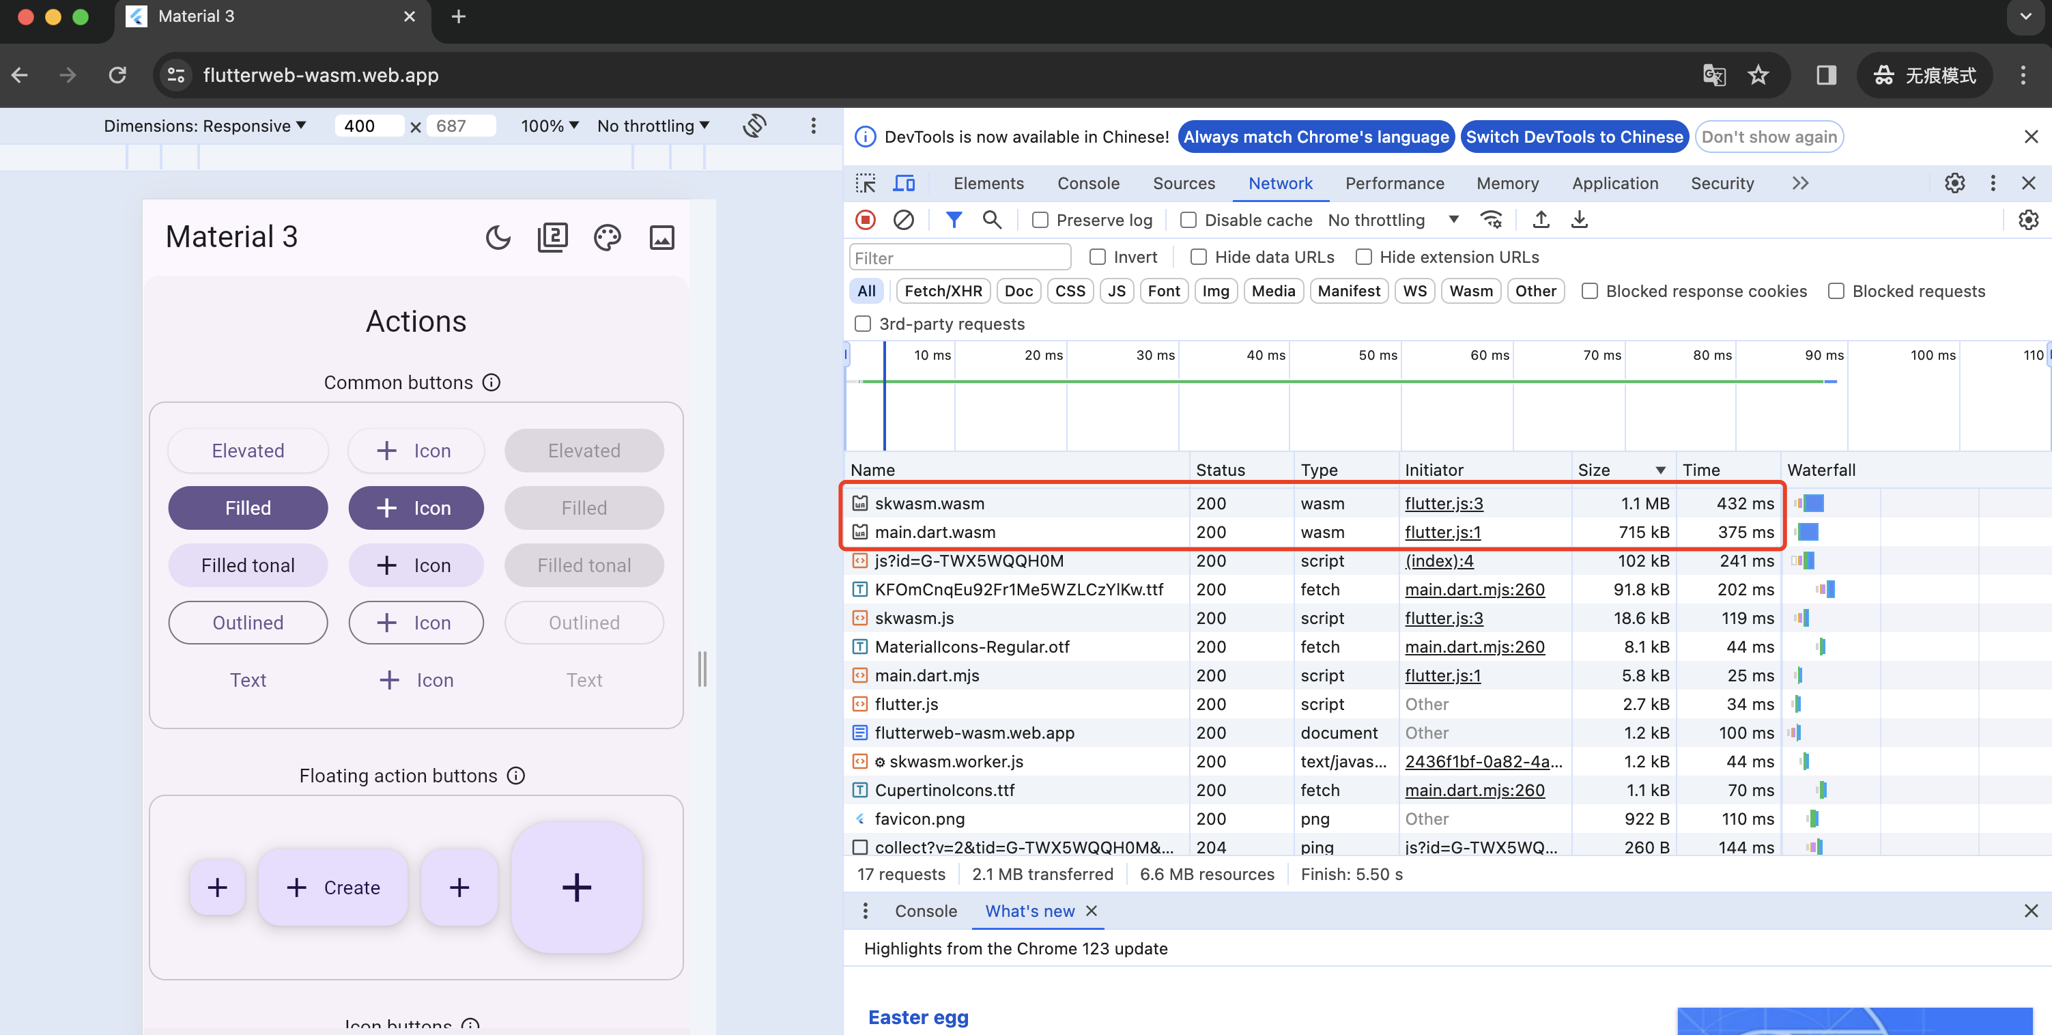The image size is (2052, 1035).
Task: Check Blocked response cookies
Action: 1589,291
